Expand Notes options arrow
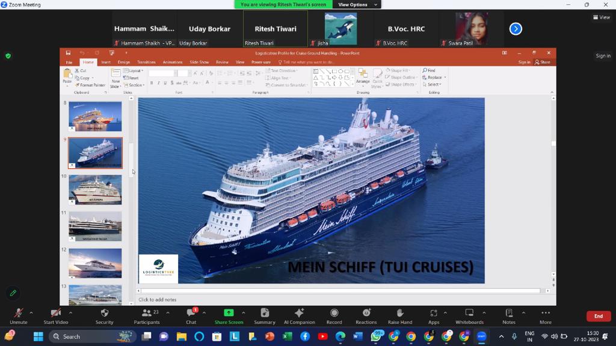This screenshot has height=346, width=616. (x=523, y=312)
